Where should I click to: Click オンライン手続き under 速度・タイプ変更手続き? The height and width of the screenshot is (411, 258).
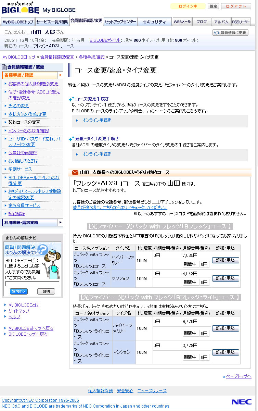point(96,154)
